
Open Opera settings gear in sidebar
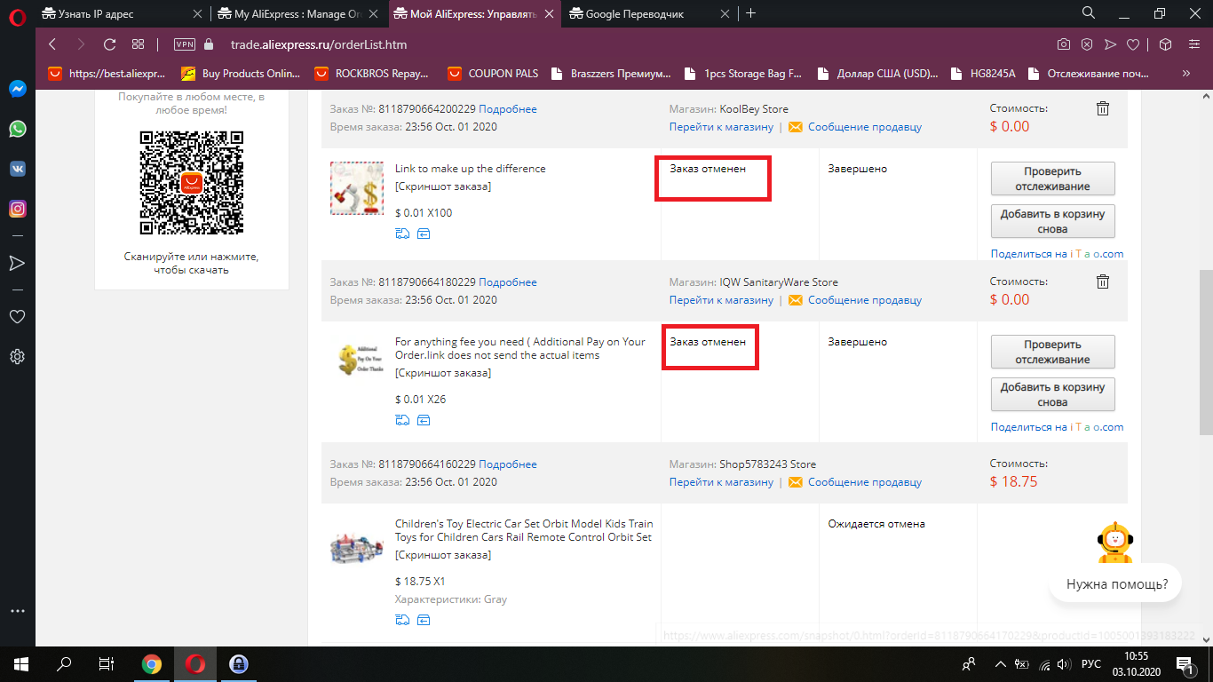17,357
